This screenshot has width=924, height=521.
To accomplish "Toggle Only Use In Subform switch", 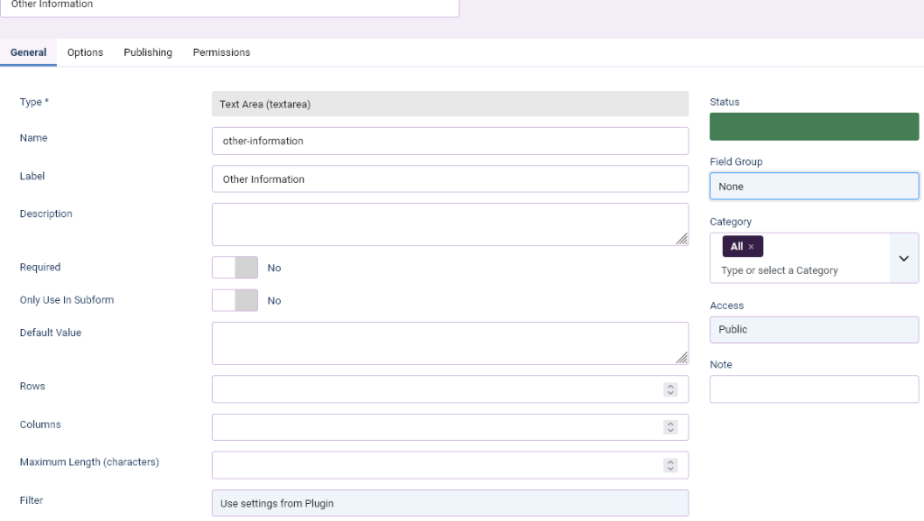I will pyautogui.click(x=235, y=300).
